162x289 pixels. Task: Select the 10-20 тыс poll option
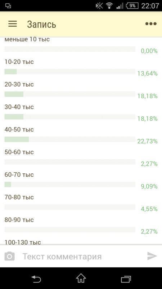click(81, 68)
